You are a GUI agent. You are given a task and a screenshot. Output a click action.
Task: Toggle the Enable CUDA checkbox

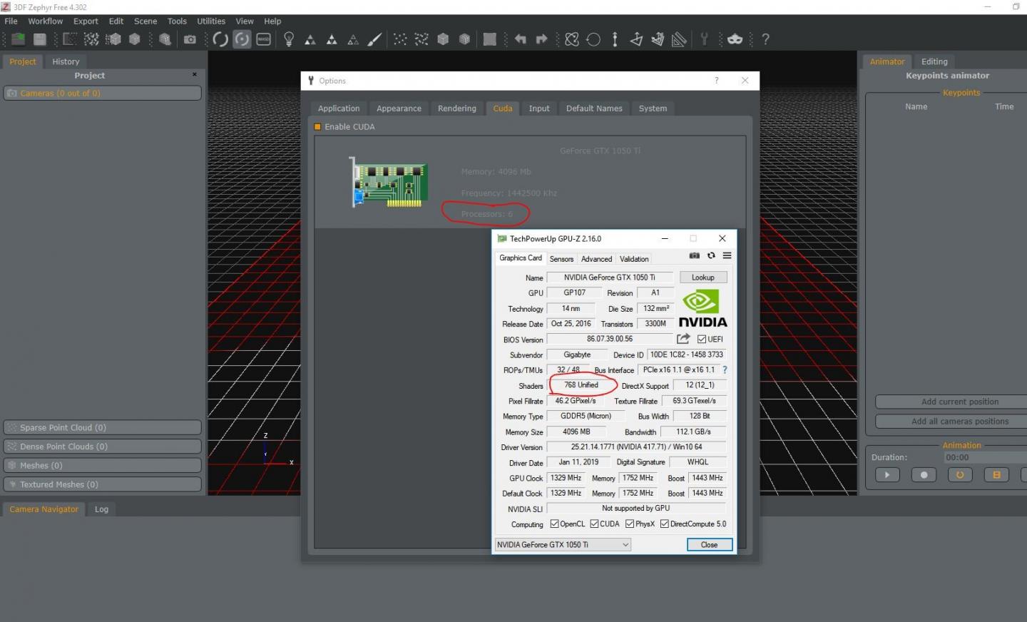(x=318, y=127)
